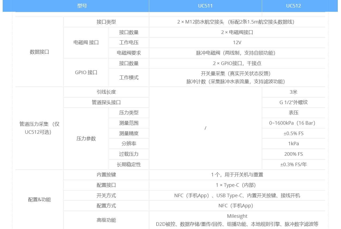
Task: Select the 200% FS overload pressure value
Action: pos(293,154)
